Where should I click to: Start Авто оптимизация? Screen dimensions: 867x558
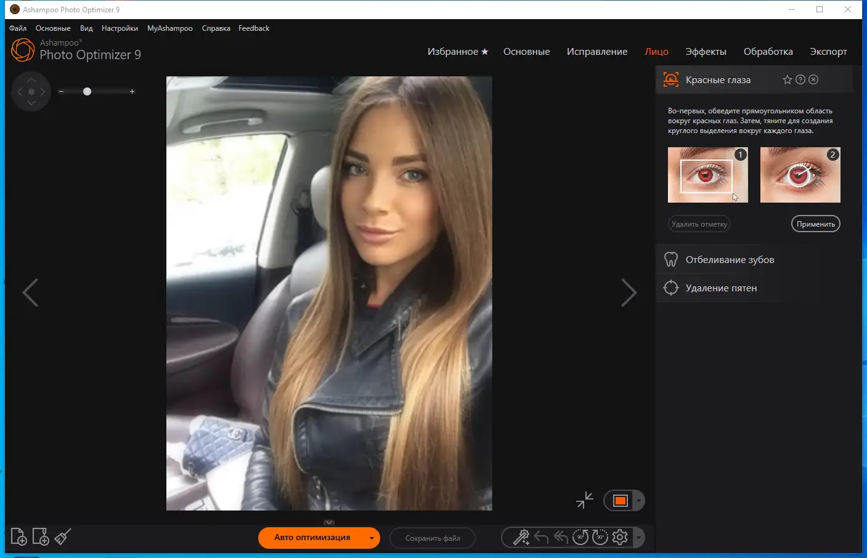click(x=312, y=538)
